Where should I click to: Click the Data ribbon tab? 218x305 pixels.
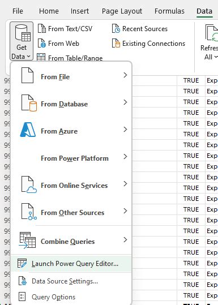(x=204, y=11)
